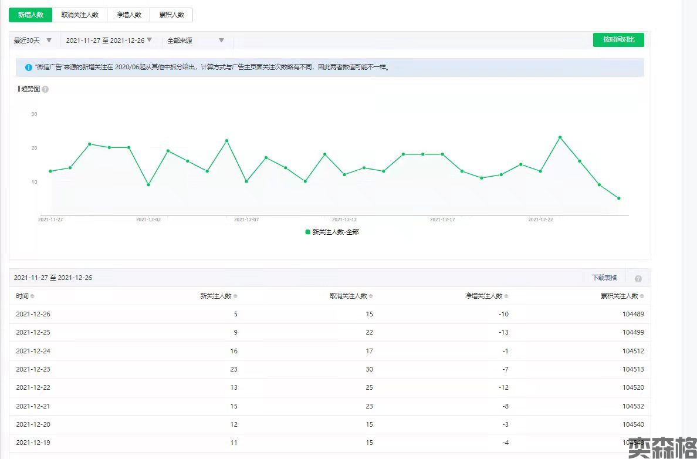
Task: Click the help icon next to 下载表格
Action: 638,279
